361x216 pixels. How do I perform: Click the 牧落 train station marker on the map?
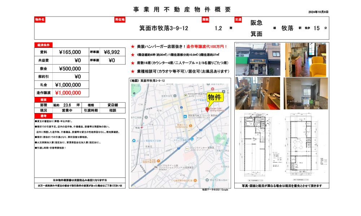142,128
